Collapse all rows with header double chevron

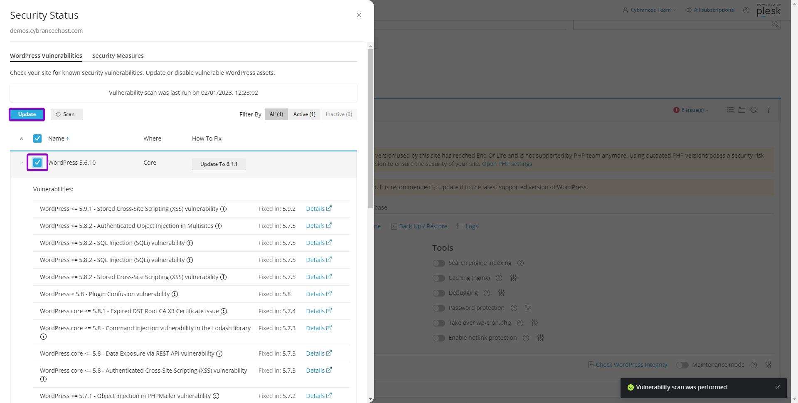(22, 139)
